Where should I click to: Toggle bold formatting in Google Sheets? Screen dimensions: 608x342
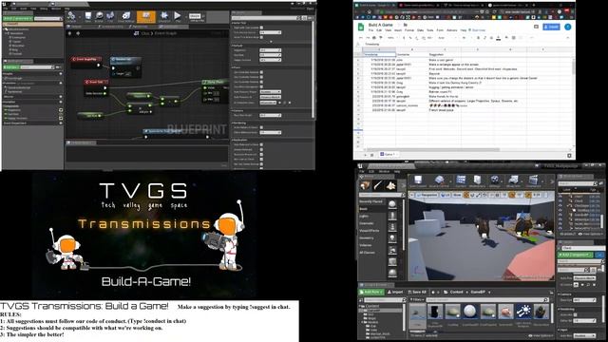click(x=478, y=38)
